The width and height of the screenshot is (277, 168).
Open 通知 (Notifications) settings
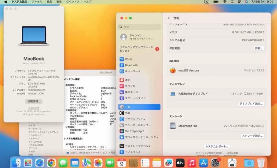(128, 80)
